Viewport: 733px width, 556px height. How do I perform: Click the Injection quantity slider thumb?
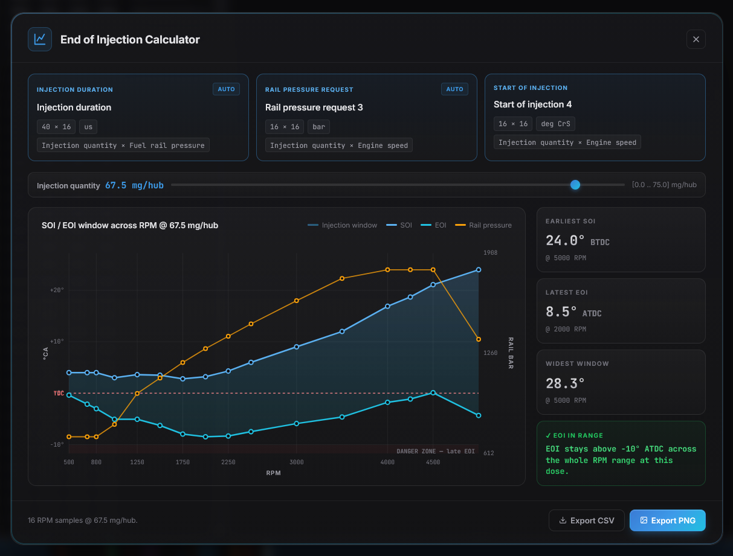tap(575, 185)
